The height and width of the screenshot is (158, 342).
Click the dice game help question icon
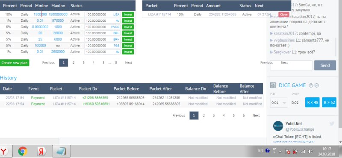(311, 85)
